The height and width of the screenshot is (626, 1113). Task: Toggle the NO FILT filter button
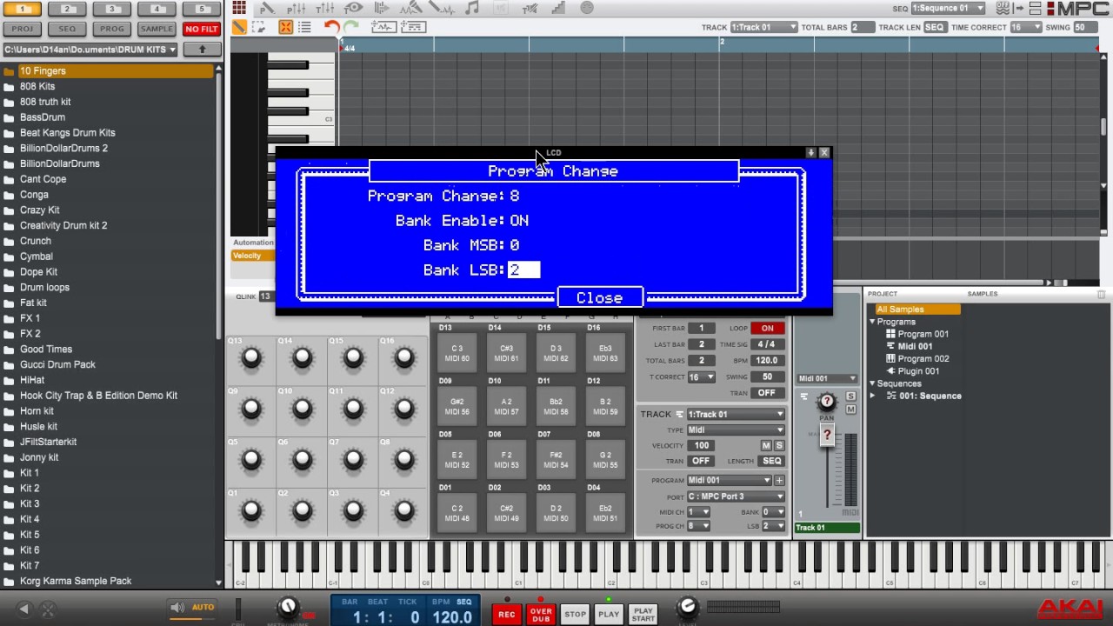(x=202, y=29)
